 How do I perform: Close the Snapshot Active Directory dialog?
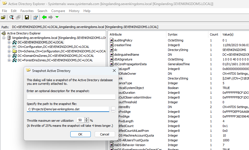click(114, 71)
